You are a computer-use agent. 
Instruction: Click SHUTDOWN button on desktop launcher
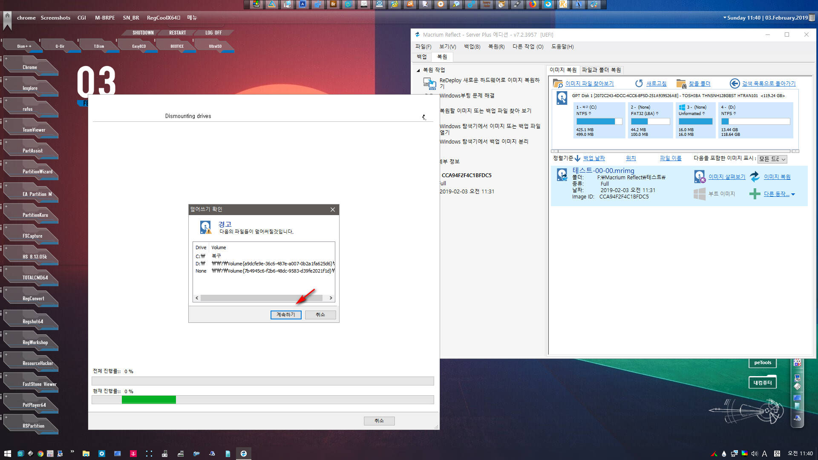(x=143, y=33)
